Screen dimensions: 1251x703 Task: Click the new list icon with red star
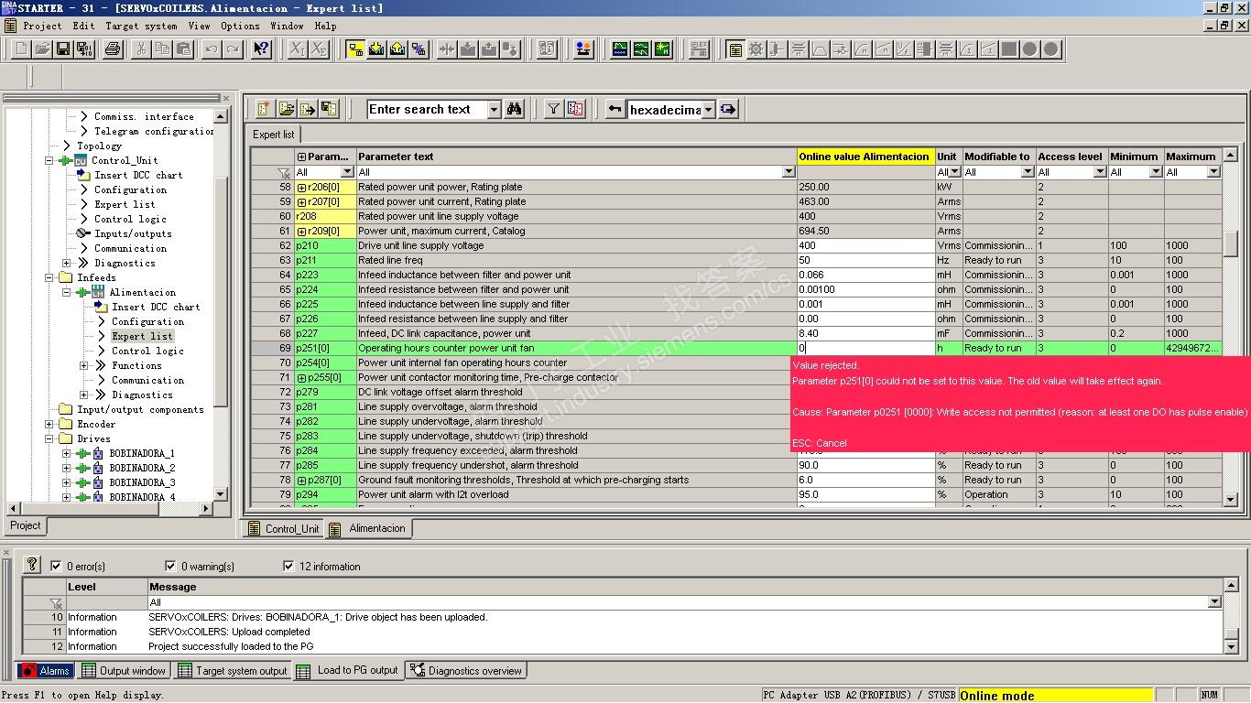[x=265, y=109]
